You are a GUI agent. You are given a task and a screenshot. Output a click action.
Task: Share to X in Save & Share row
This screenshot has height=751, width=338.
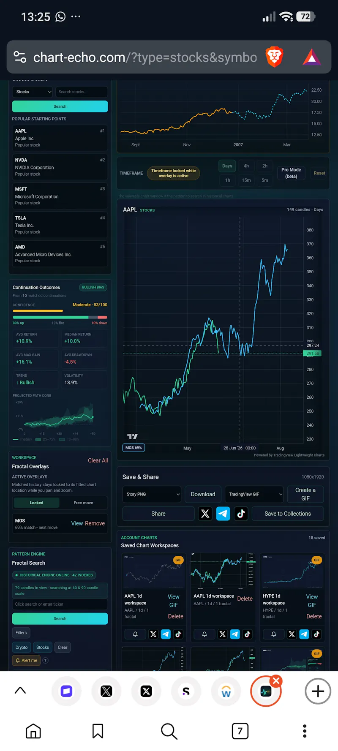pos(205,514)
